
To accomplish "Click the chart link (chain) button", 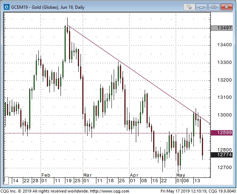I will 189,7.
